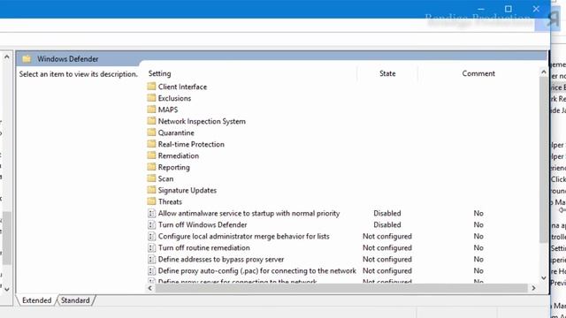This screenshot has width=566, height=318.
Task: Click the left tree pane scrollbar thumb
Action: pos(6,238)
